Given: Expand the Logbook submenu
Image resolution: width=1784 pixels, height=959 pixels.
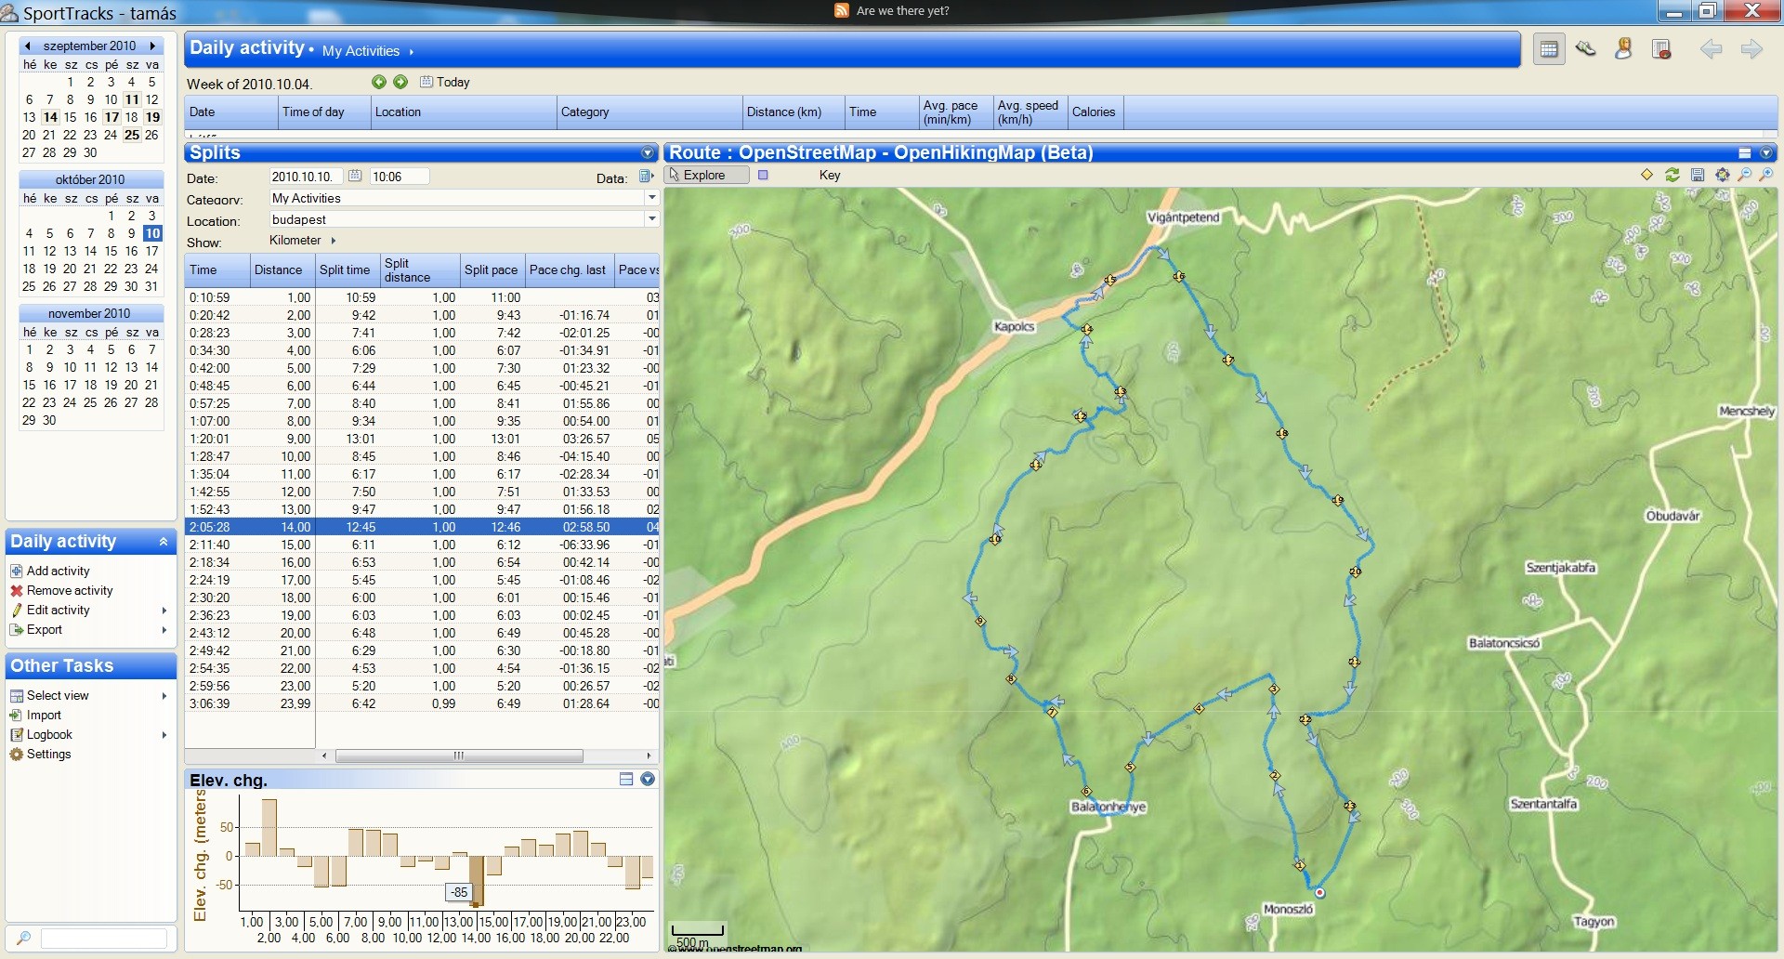Looking at the screenshot, I should click(164, 735).
